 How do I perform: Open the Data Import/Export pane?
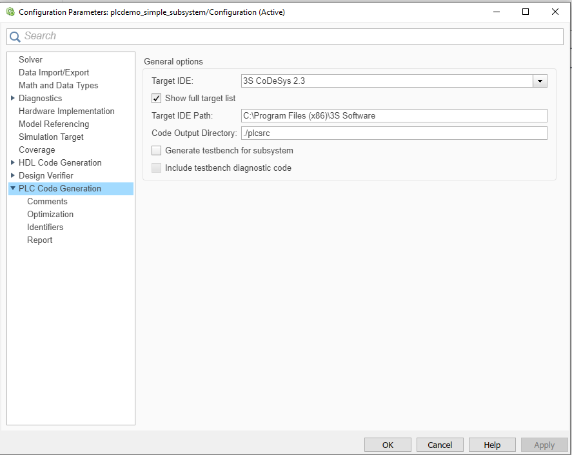54,73
